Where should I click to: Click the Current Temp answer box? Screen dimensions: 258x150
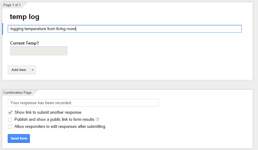39,51
